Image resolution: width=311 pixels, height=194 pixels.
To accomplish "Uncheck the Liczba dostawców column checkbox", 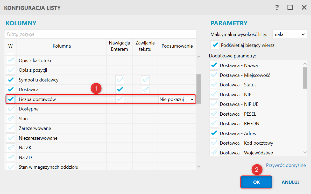I will click(x=11, y=99).
